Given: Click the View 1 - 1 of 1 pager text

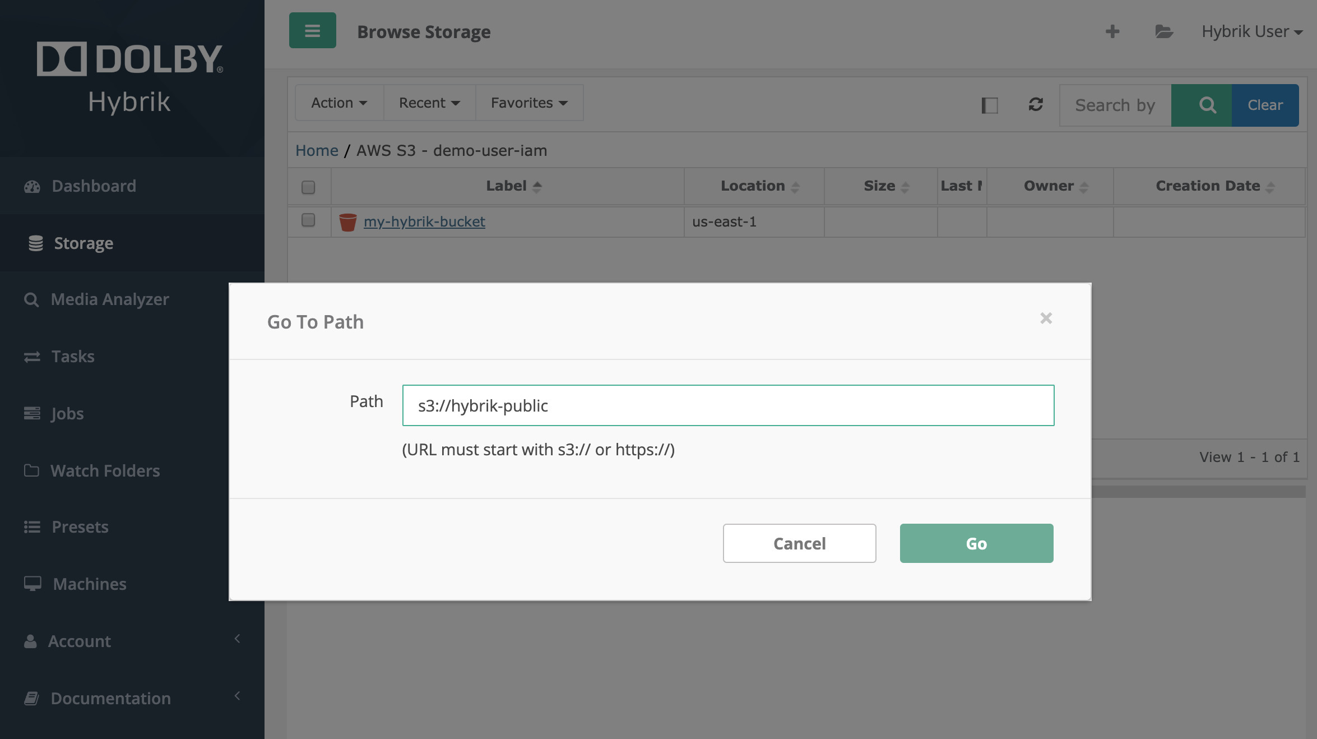Looking at the screenshot, I should click(1249, 457).
